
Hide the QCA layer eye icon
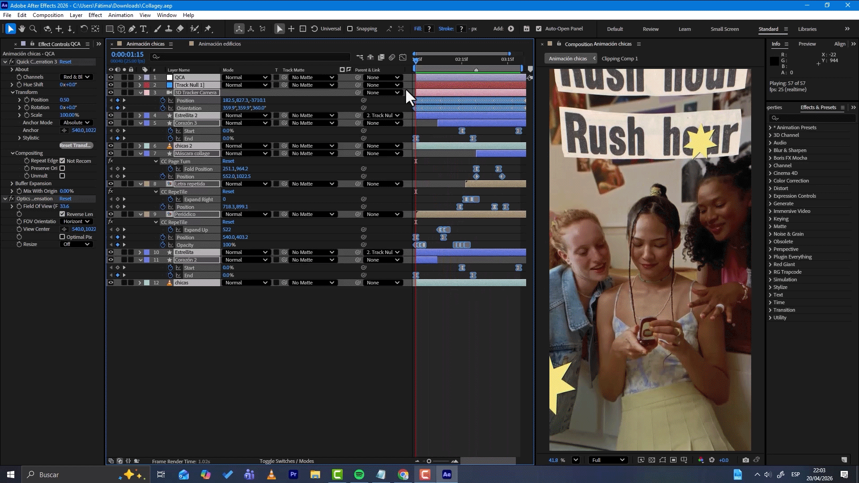(111, 77)
